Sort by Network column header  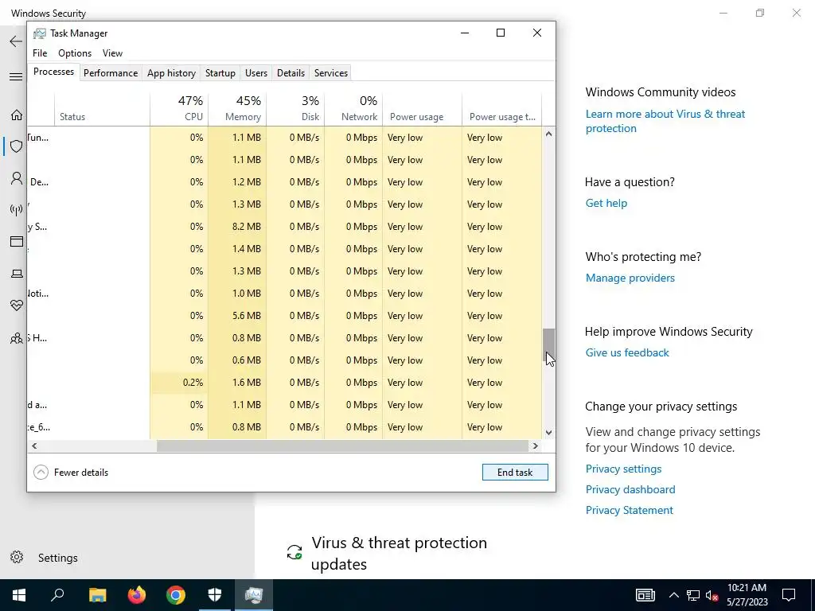(354, 108)
